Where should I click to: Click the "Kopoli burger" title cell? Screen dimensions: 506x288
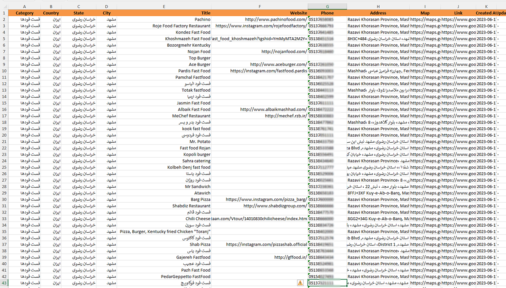pos(164,154)
